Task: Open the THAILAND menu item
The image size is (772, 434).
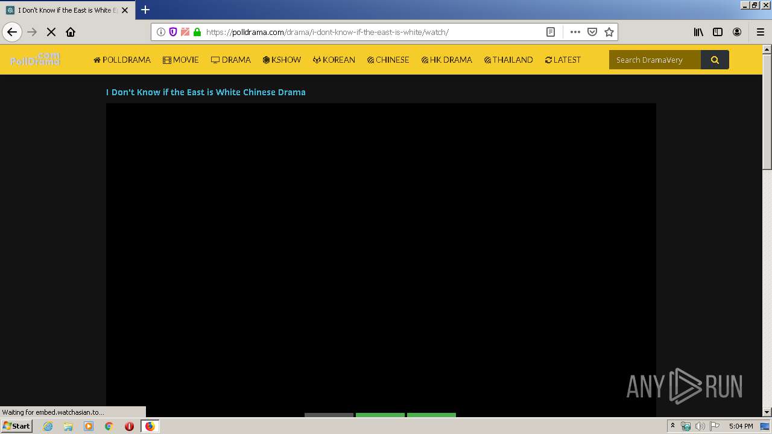Action: point(508,60)
